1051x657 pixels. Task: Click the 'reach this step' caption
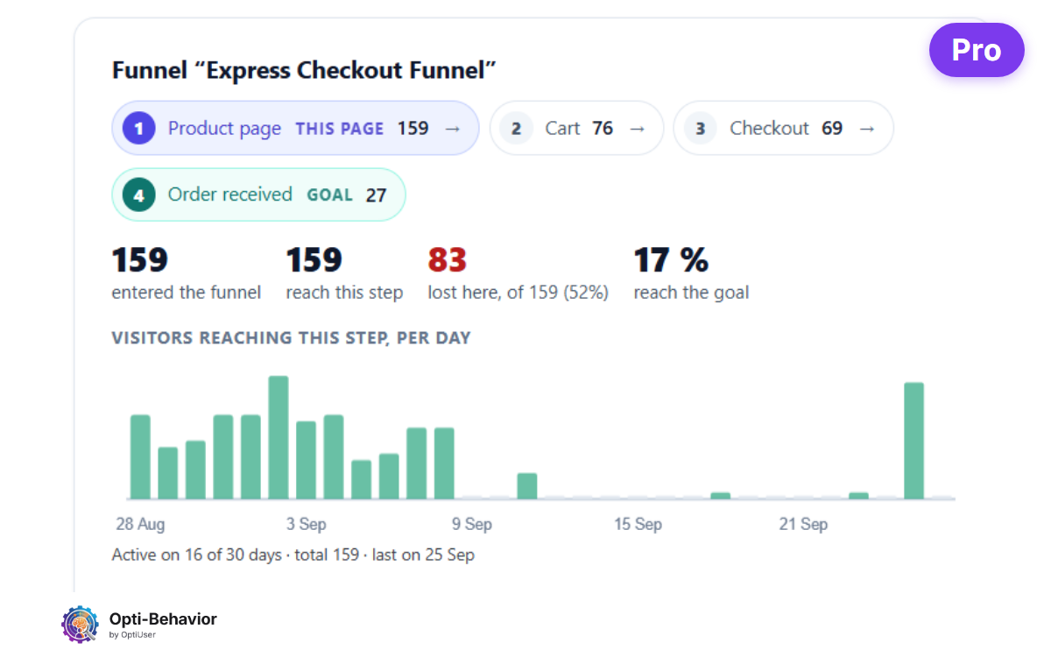(344, 293)
